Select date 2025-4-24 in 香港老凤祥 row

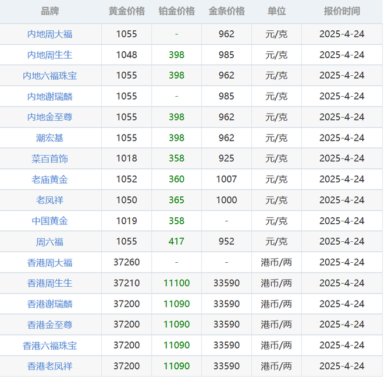pyautogui.click(x=342, y=366)
